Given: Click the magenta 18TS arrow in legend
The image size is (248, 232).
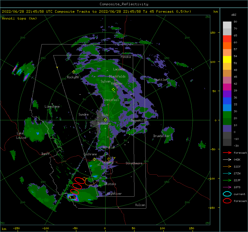Looking at the screenshot, I should (227, 187).
